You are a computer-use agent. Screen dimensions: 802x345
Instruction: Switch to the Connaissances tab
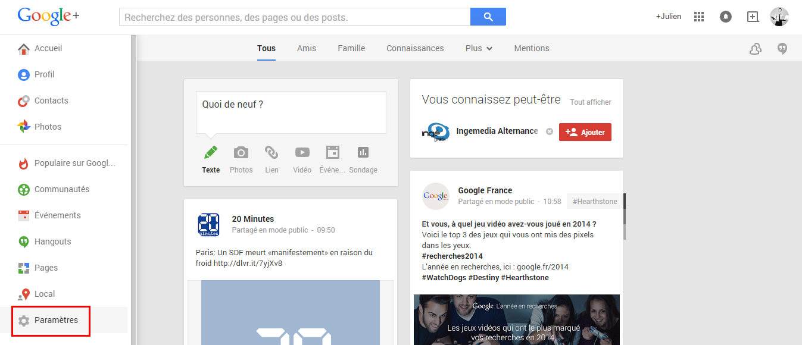[415, 48]
